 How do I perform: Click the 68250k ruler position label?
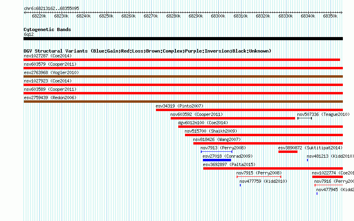tap(106, 16)
